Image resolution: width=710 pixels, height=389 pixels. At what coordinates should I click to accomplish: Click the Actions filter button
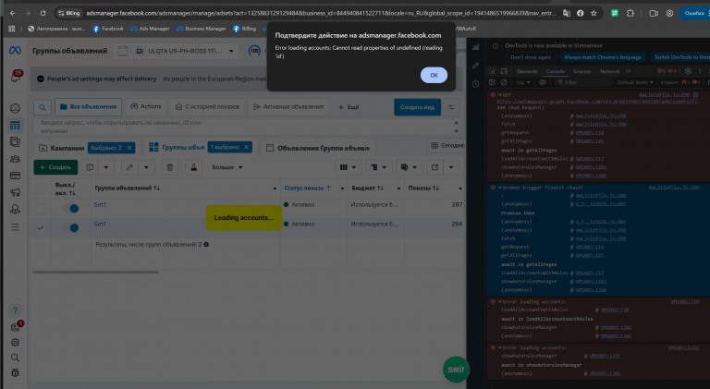point(146,107)
